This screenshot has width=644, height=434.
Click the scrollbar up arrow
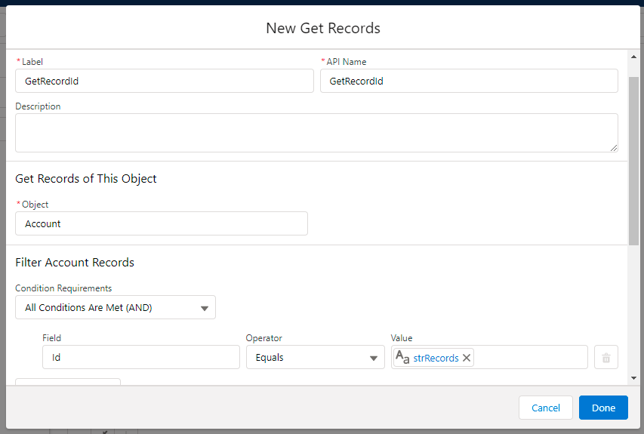[633, 57]
